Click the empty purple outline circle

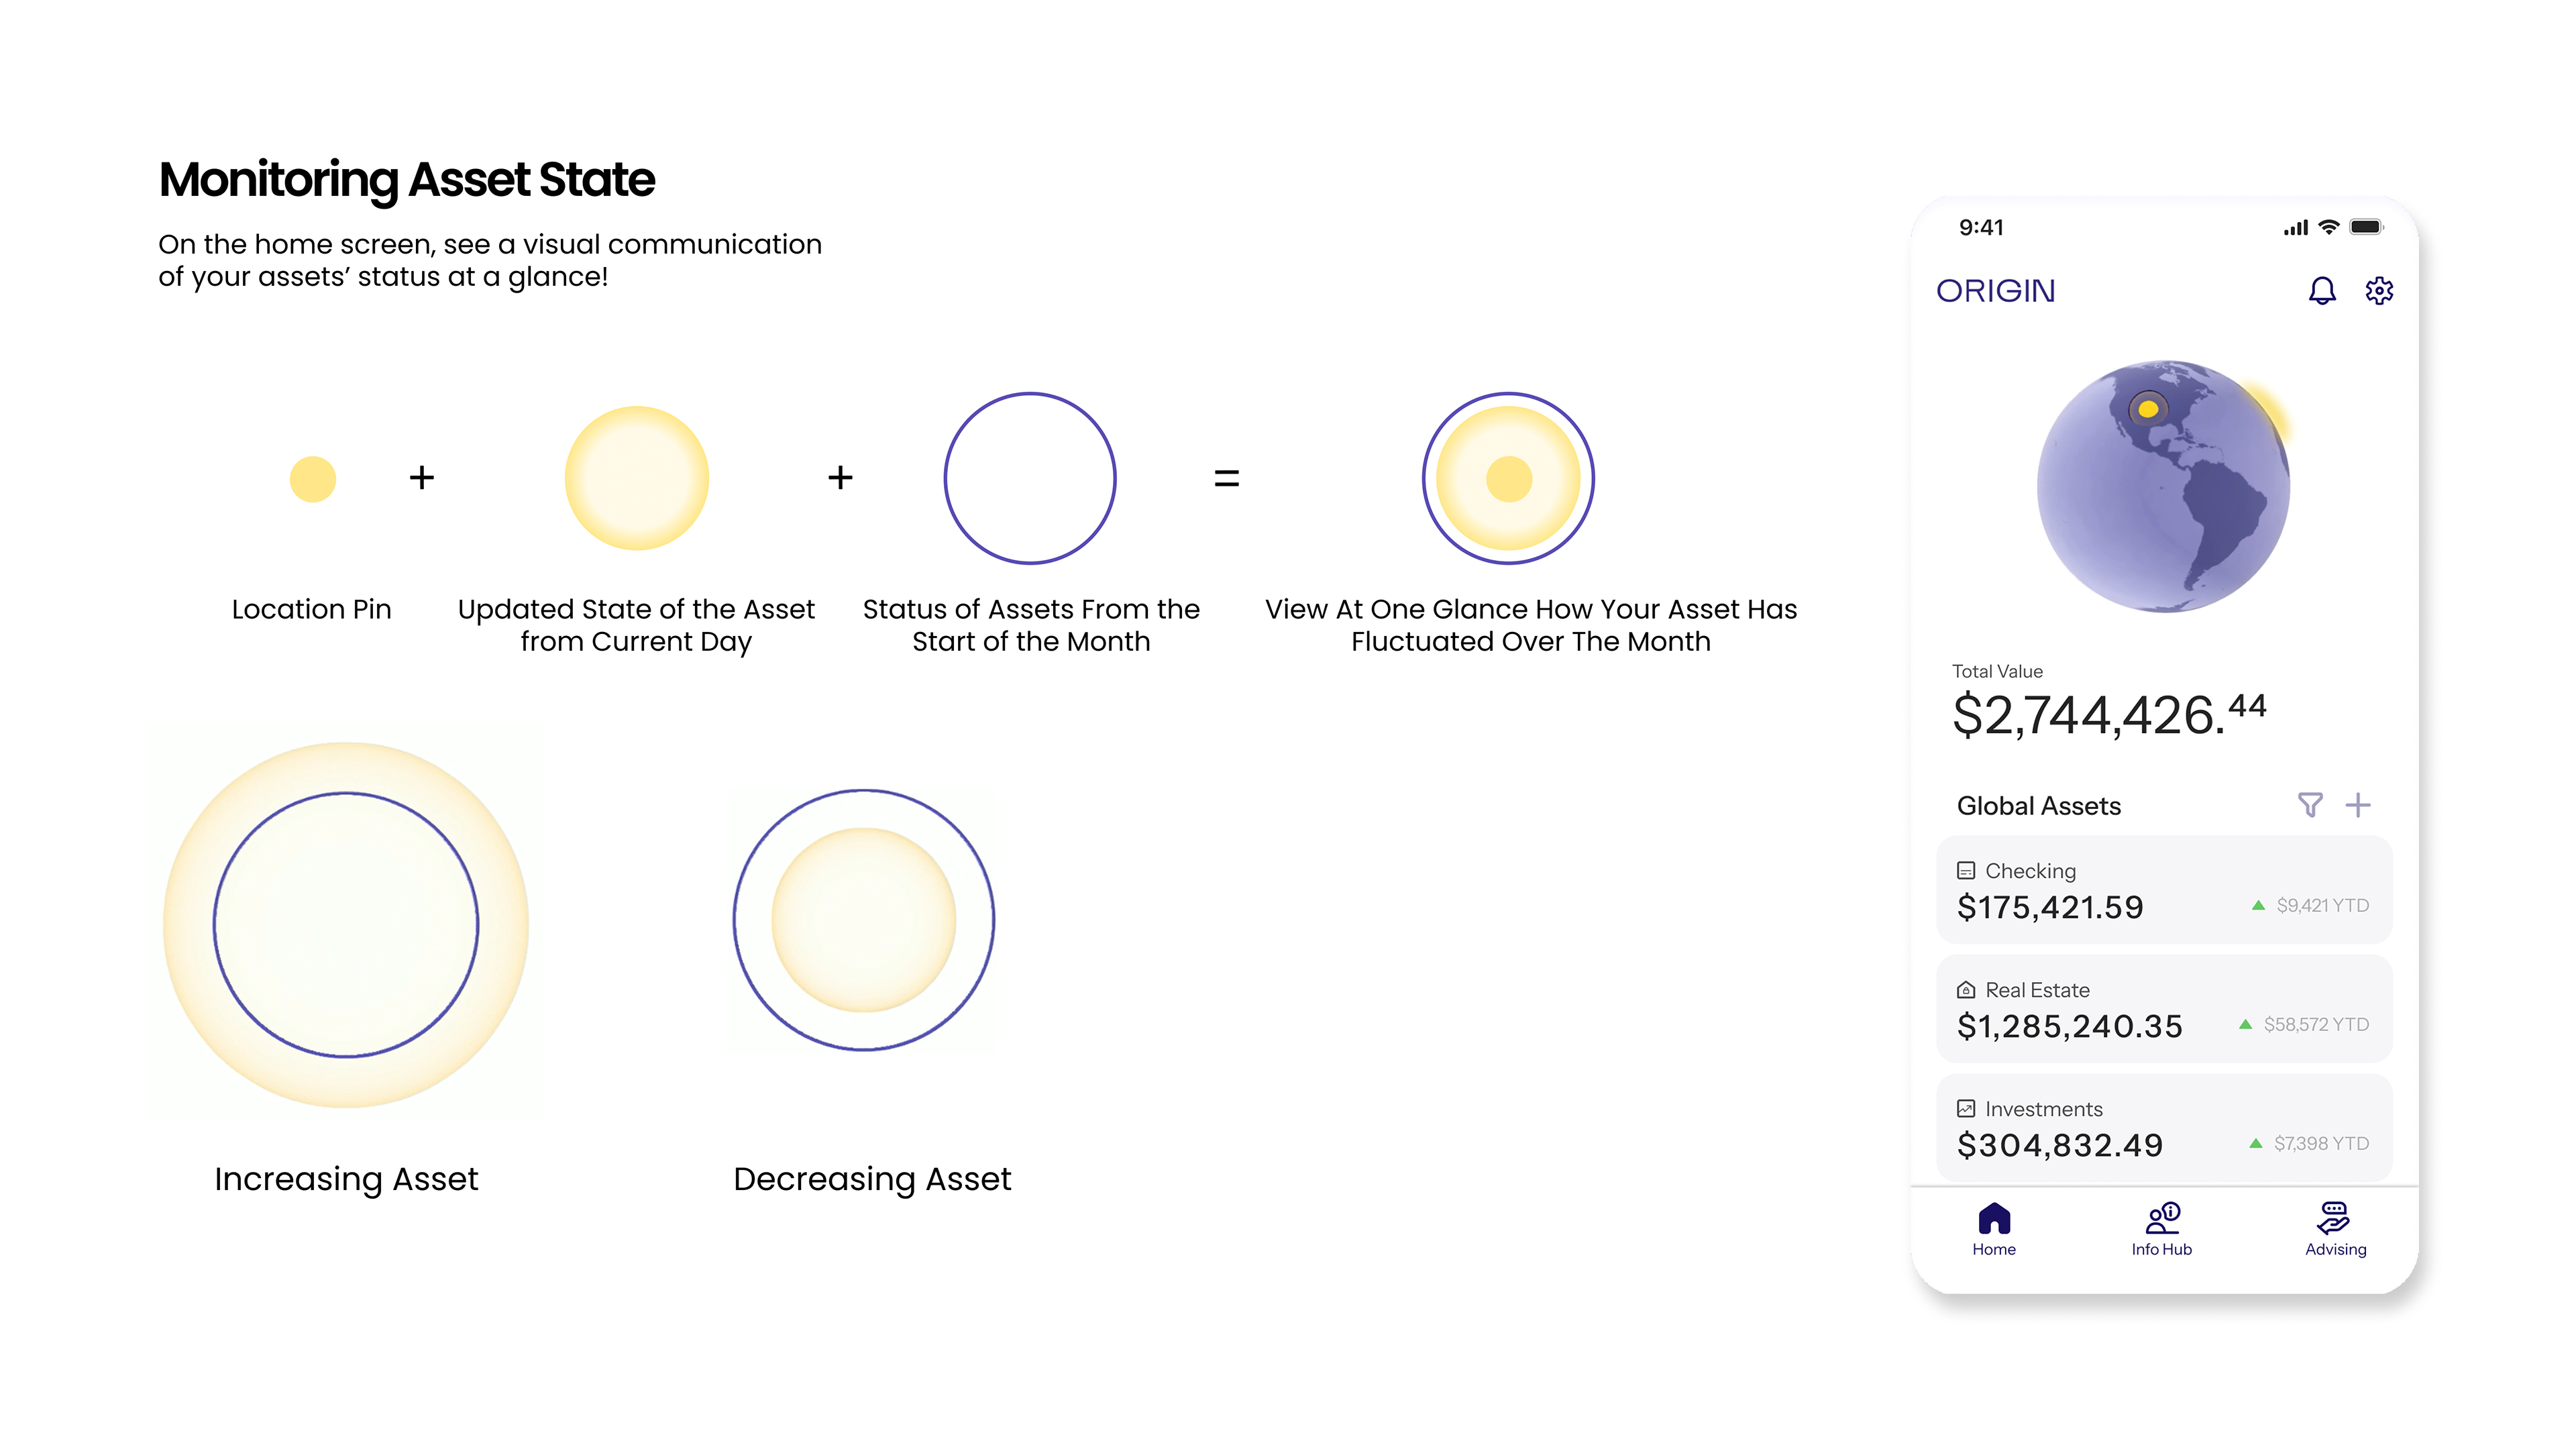pyautogui.click(x=1029, y=478)
